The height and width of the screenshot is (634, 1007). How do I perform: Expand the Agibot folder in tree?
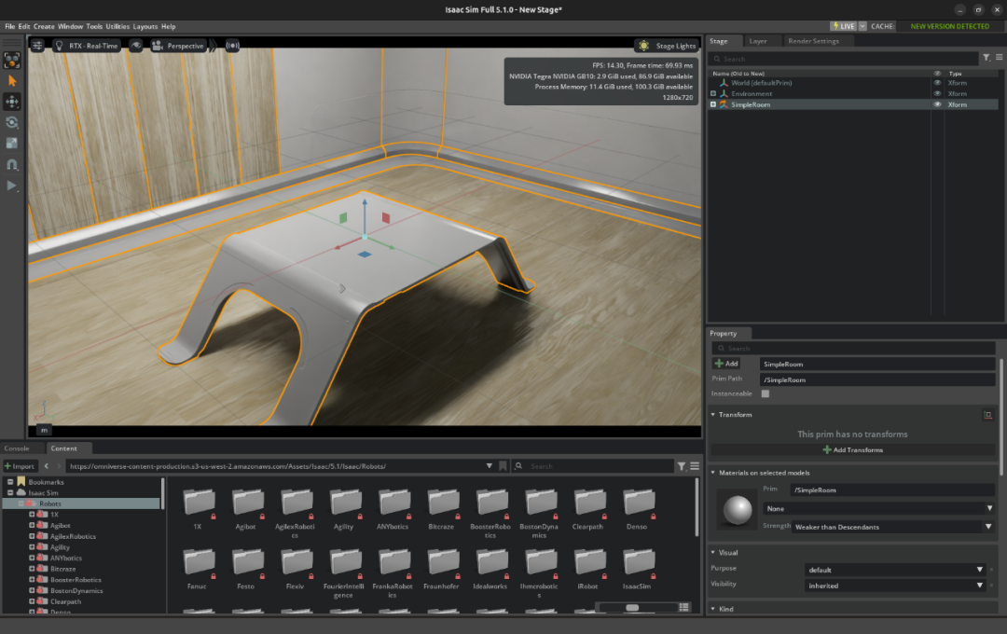(32, 526)
